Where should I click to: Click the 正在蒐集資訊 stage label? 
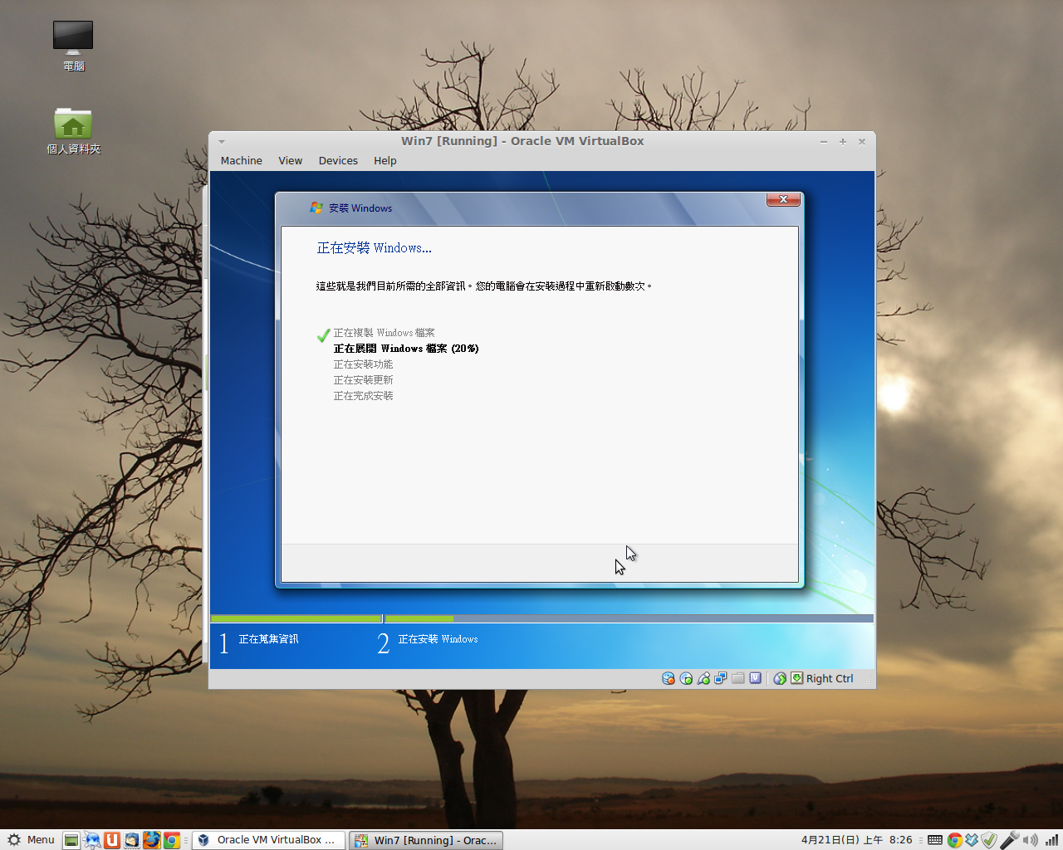pos(268,639)
